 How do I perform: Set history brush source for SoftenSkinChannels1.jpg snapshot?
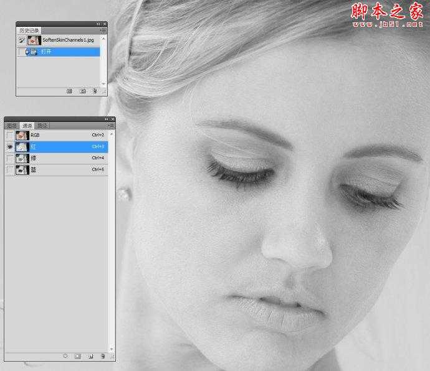[22, 40]
